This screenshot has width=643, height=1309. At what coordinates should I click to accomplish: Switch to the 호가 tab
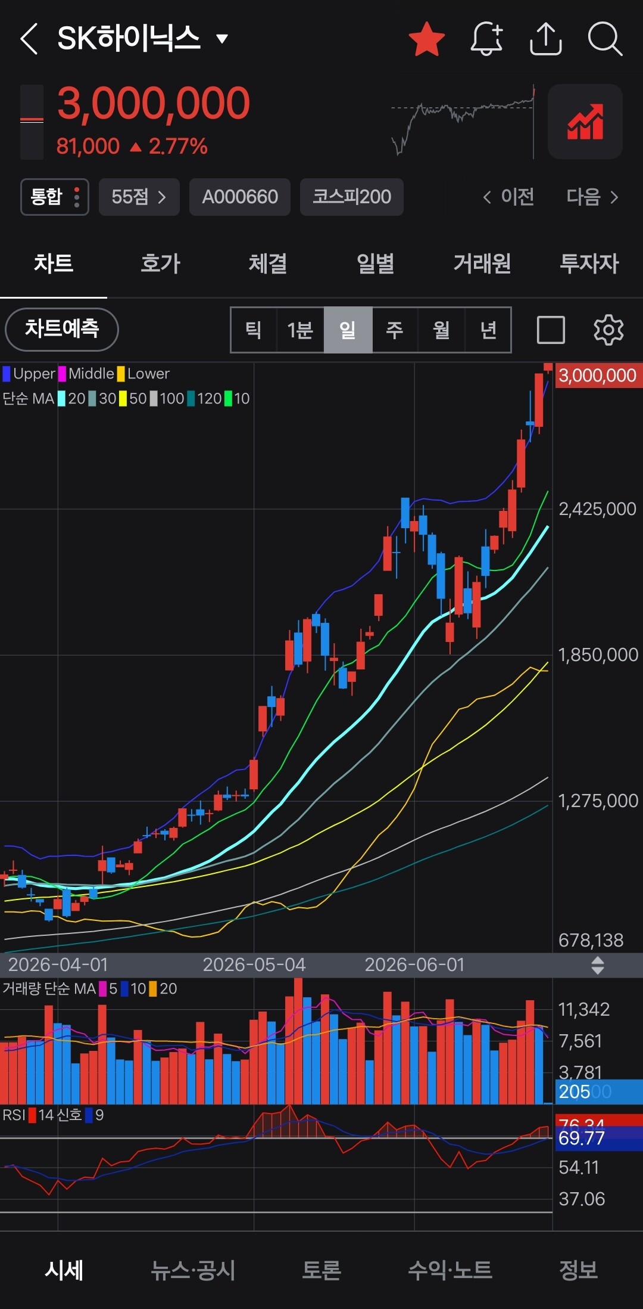[x=160, y=263]
